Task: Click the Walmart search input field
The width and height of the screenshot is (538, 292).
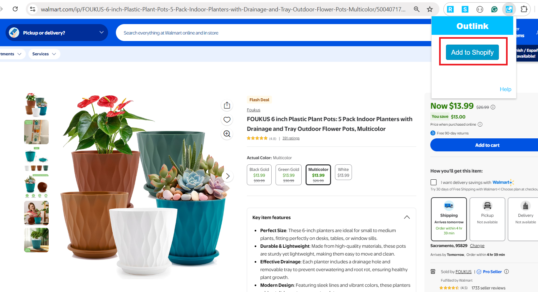Action: click(x=274, y=33)
